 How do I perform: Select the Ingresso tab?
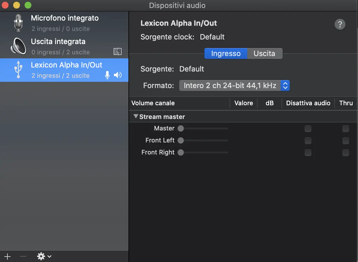(226, 53)
